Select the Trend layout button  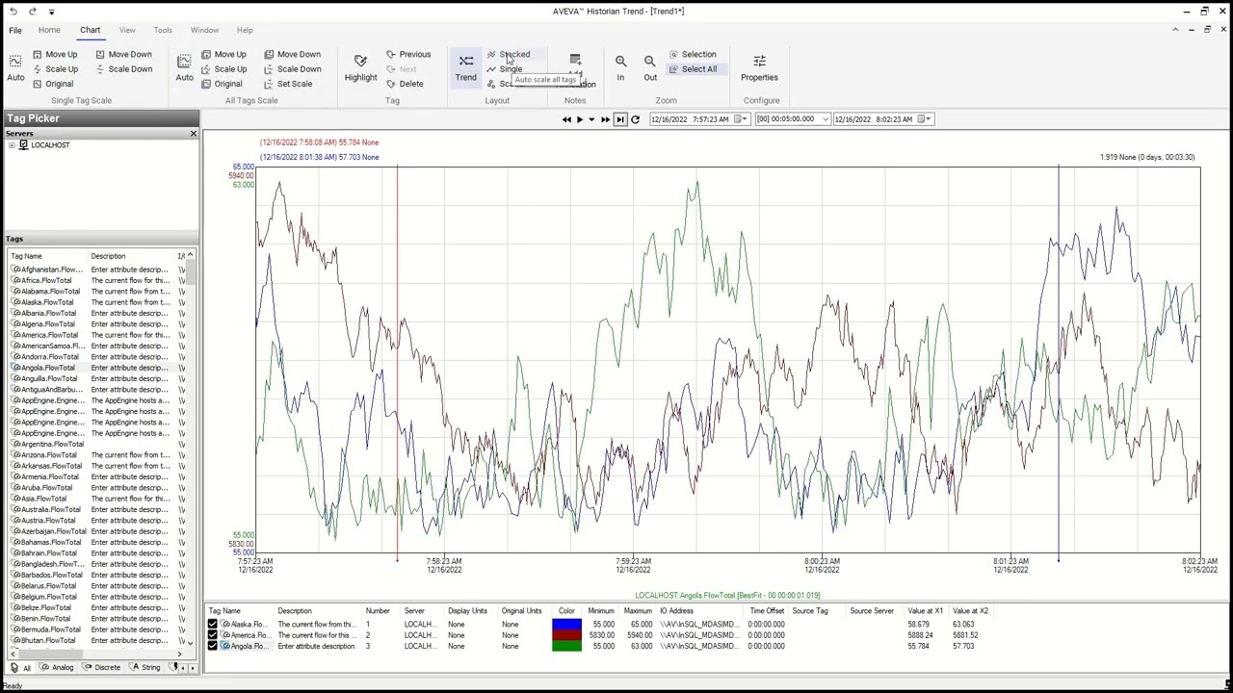(466, 67)
